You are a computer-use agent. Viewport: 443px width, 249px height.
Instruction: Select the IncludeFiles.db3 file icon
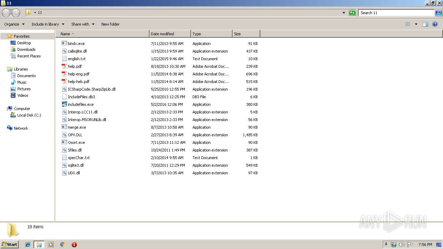pyautogui.click(x=64, y=97)
